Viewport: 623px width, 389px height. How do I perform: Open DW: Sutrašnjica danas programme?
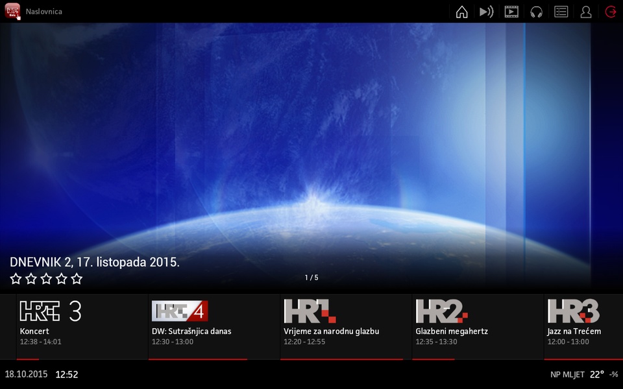pyautogui.click(x=191, y=331)
